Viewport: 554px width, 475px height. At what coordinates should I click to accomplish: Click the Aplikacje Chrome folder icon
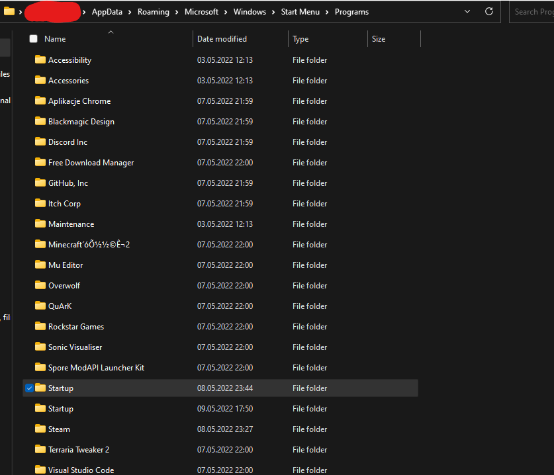[x=40, y=101]
